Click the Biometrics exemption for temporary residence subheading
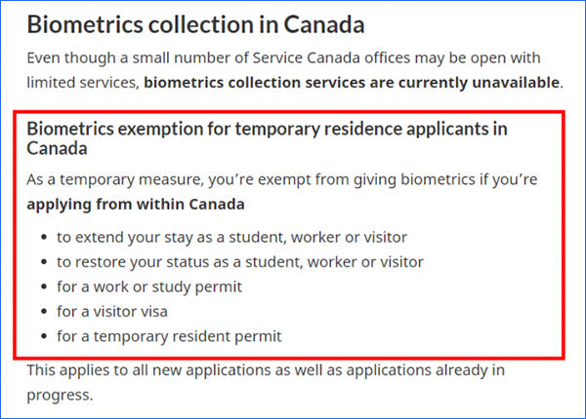Viewport: 586px width, 419px height. click(267, 138)
